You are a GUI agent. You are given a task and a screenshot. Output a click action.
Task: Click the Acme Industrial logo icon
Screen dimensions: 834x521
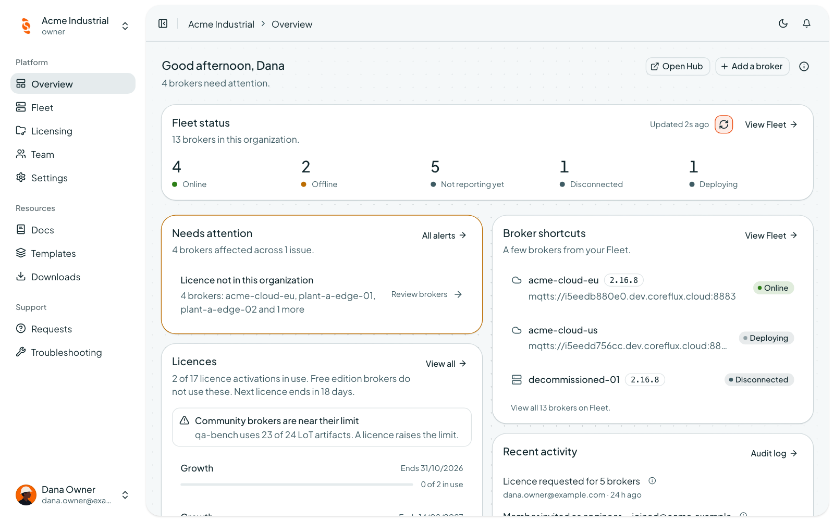pos(26,26)
